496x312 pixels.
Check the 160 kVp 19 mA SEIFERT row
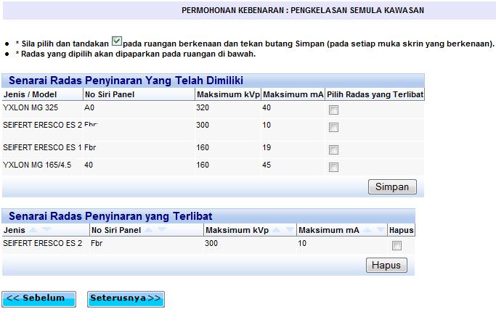(x=333, y=150)
